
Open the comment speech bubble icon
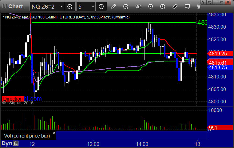click(187, 6)
